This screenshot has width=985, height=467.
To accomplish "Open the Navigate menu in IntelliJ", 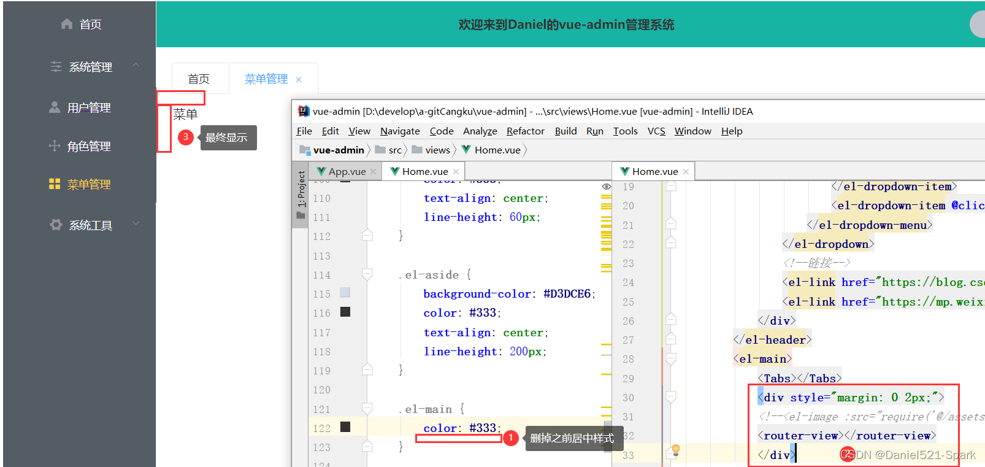I will 400,131.
